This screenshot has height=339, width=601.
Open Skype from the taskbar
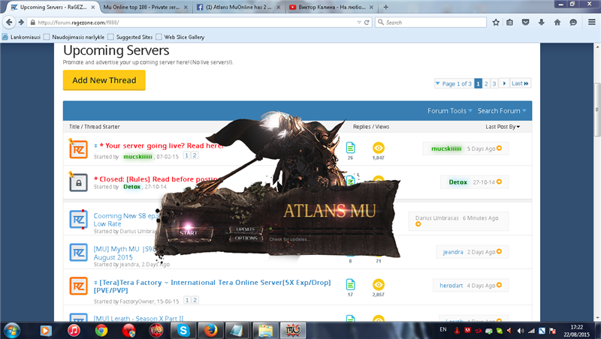click(183, 330)
